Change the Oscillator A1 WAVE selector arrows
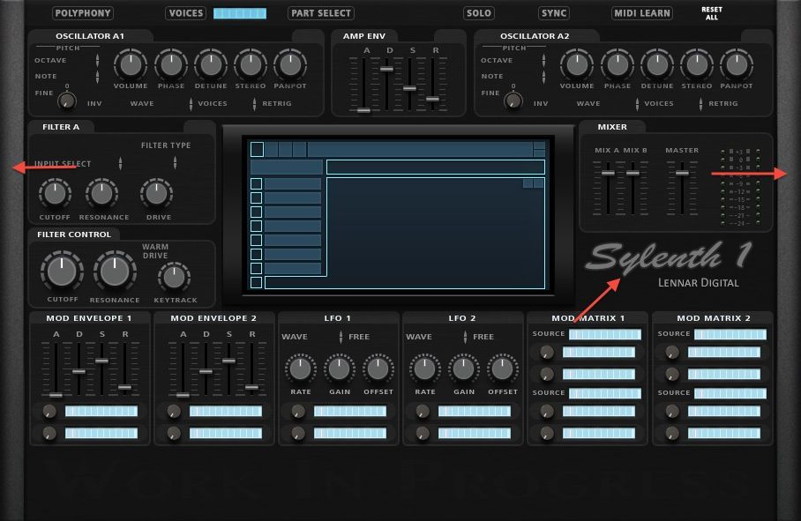Image resolution: width=801 pixels, height=521 pixels. [x=191, y=104]
